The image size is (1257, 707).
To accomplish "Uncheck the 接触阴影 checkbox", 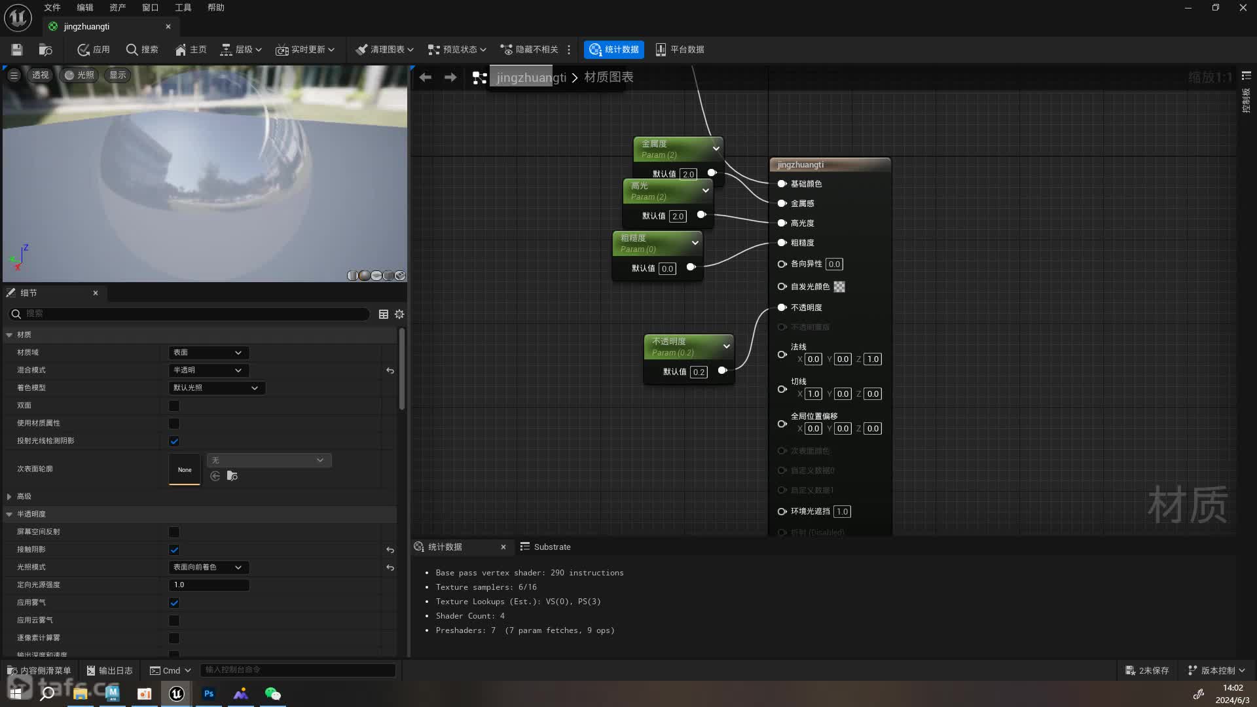I will click(174, 550).
